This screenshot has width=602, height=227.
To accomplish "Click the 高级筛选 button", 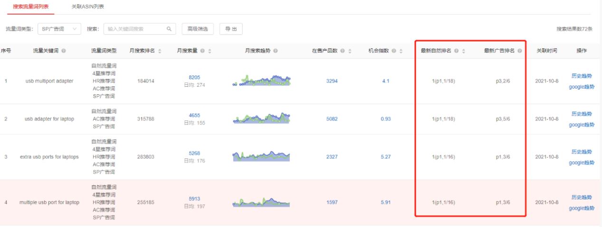I will 198,29.
